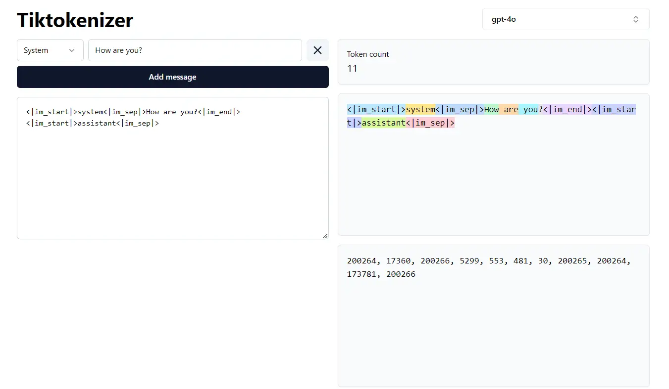Click the Token count label
Viewport: 669px width, 389px height.
[x=368, y=54]
